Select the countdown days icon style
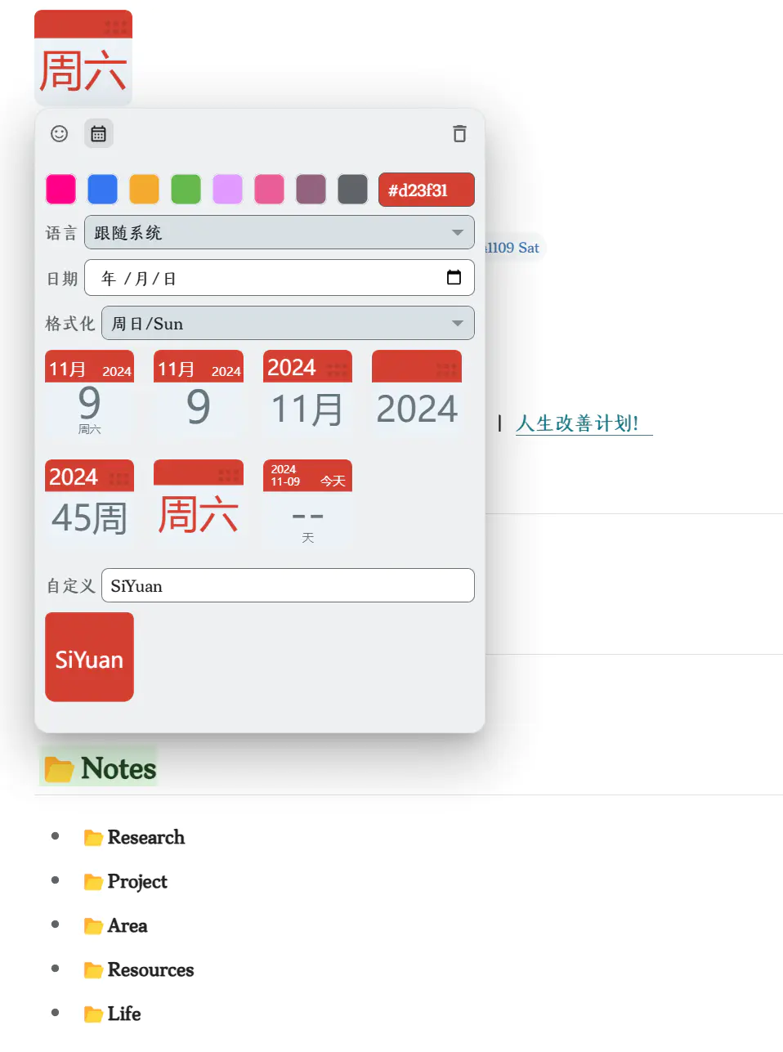This screenshot has width=783, height=1052. tap(307, 503)
